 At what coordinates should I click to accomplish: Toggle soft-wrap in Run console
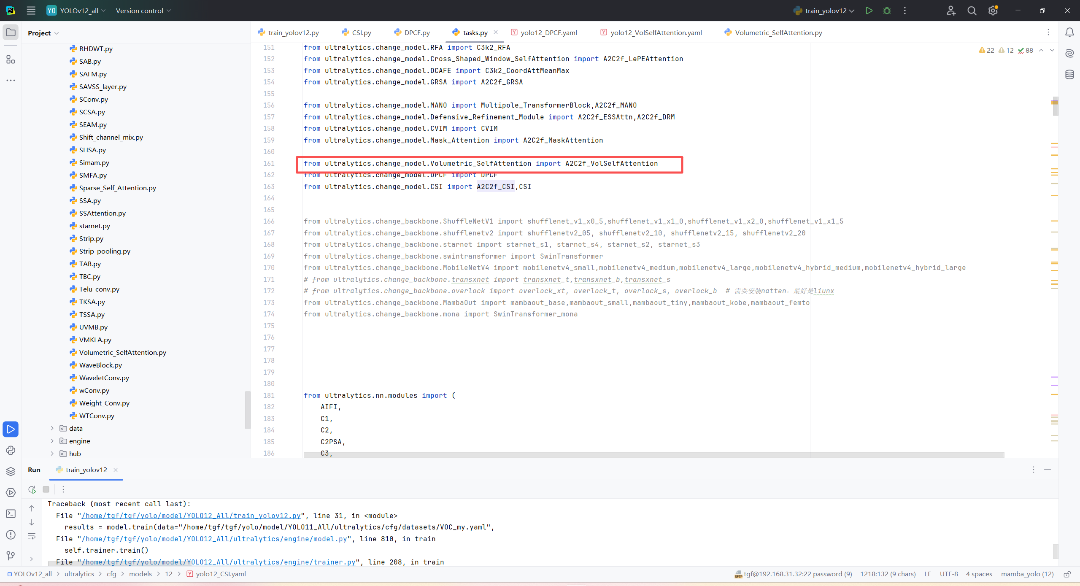point(32,536)
